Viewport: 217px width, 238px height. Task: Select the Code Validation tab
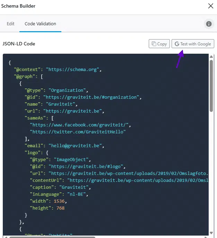41,24
